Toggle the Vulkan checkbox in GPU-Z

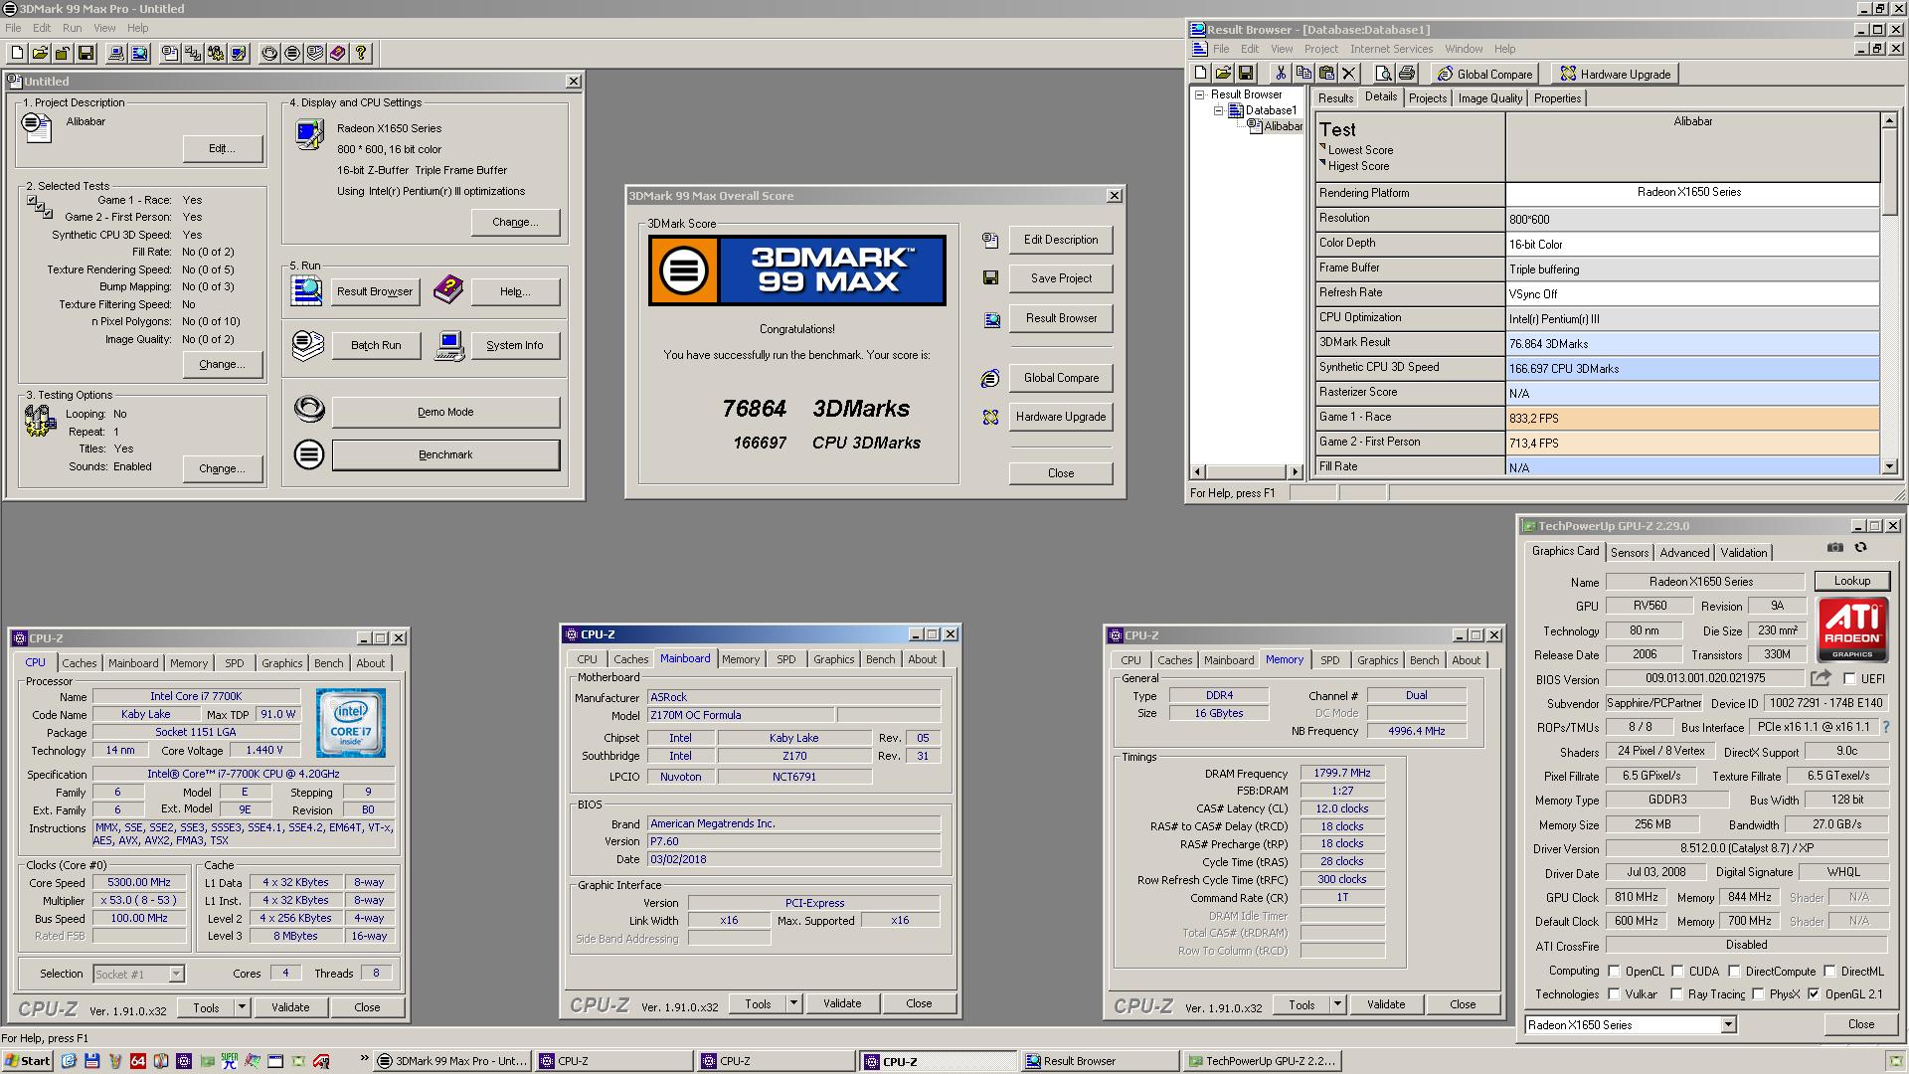[x=1615, y=994]
